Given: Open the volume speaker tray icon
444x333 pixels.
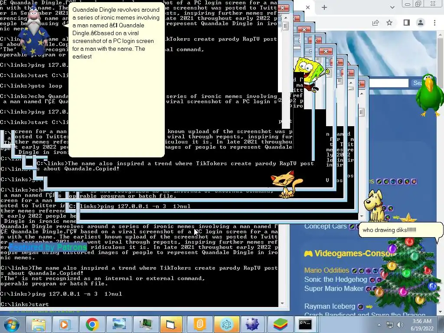Looking at the screenshot, I should 400,325.
